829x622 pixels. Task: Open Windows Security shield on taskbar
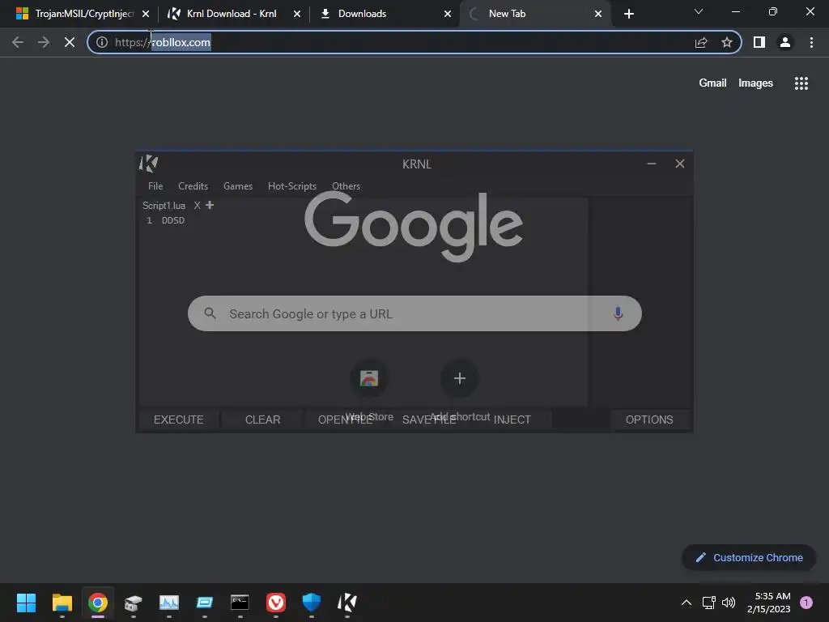312,603
